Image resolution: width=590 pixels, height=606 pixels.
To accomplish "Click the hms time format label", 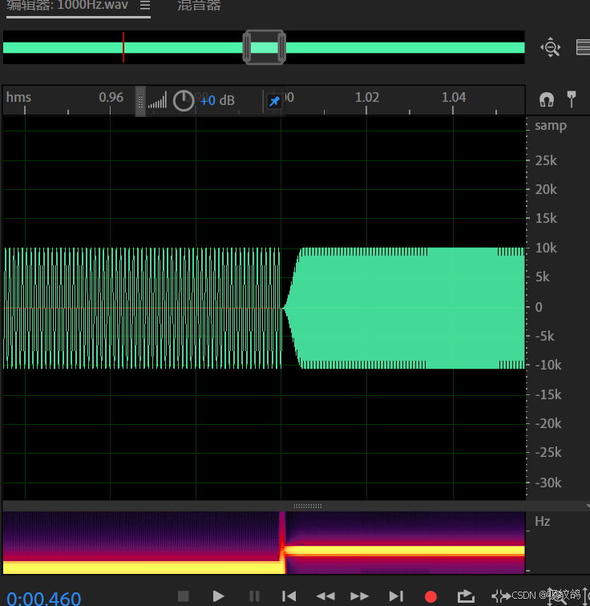I will pos(18,98).
